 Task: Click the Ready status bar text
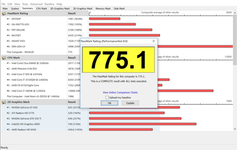click(x=4, y=148)
